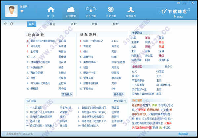Click artist 齐秦
Image resolution: width=198 pixels, height=138 pixels.
(61, 68)
